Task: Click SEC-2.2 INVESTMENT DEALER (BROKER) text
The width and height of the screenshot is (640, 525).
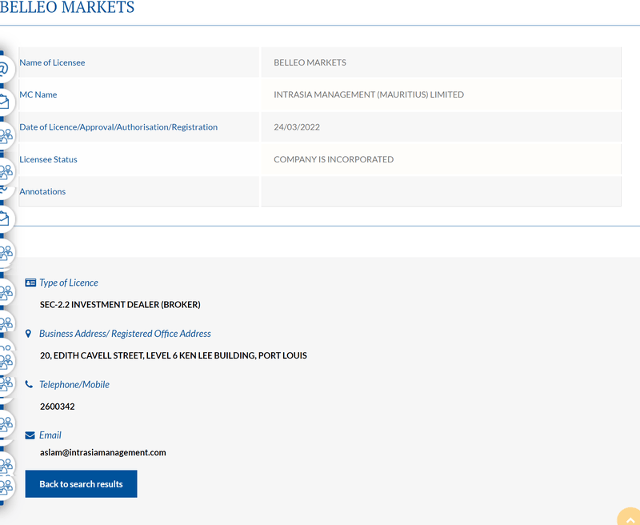Action: (x=120, y=305)
